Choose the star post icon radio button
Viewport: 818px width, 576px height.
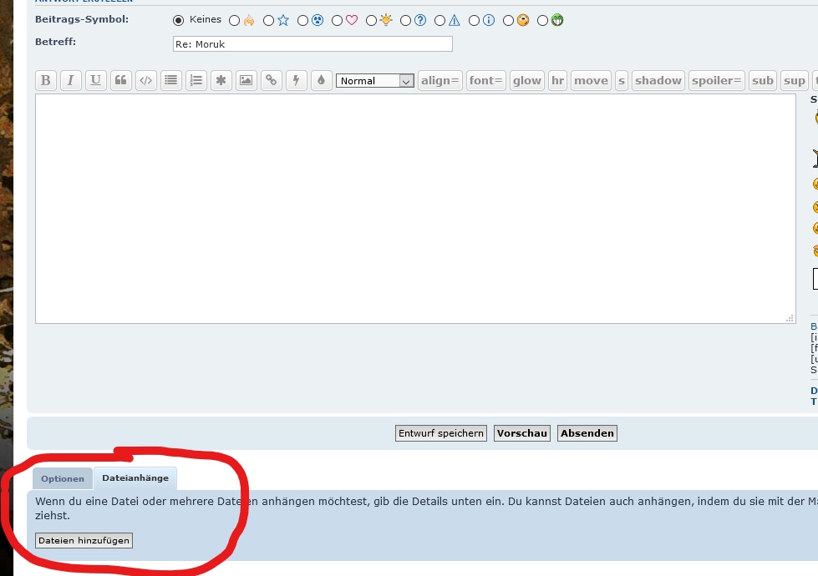[x=268, y=20]
